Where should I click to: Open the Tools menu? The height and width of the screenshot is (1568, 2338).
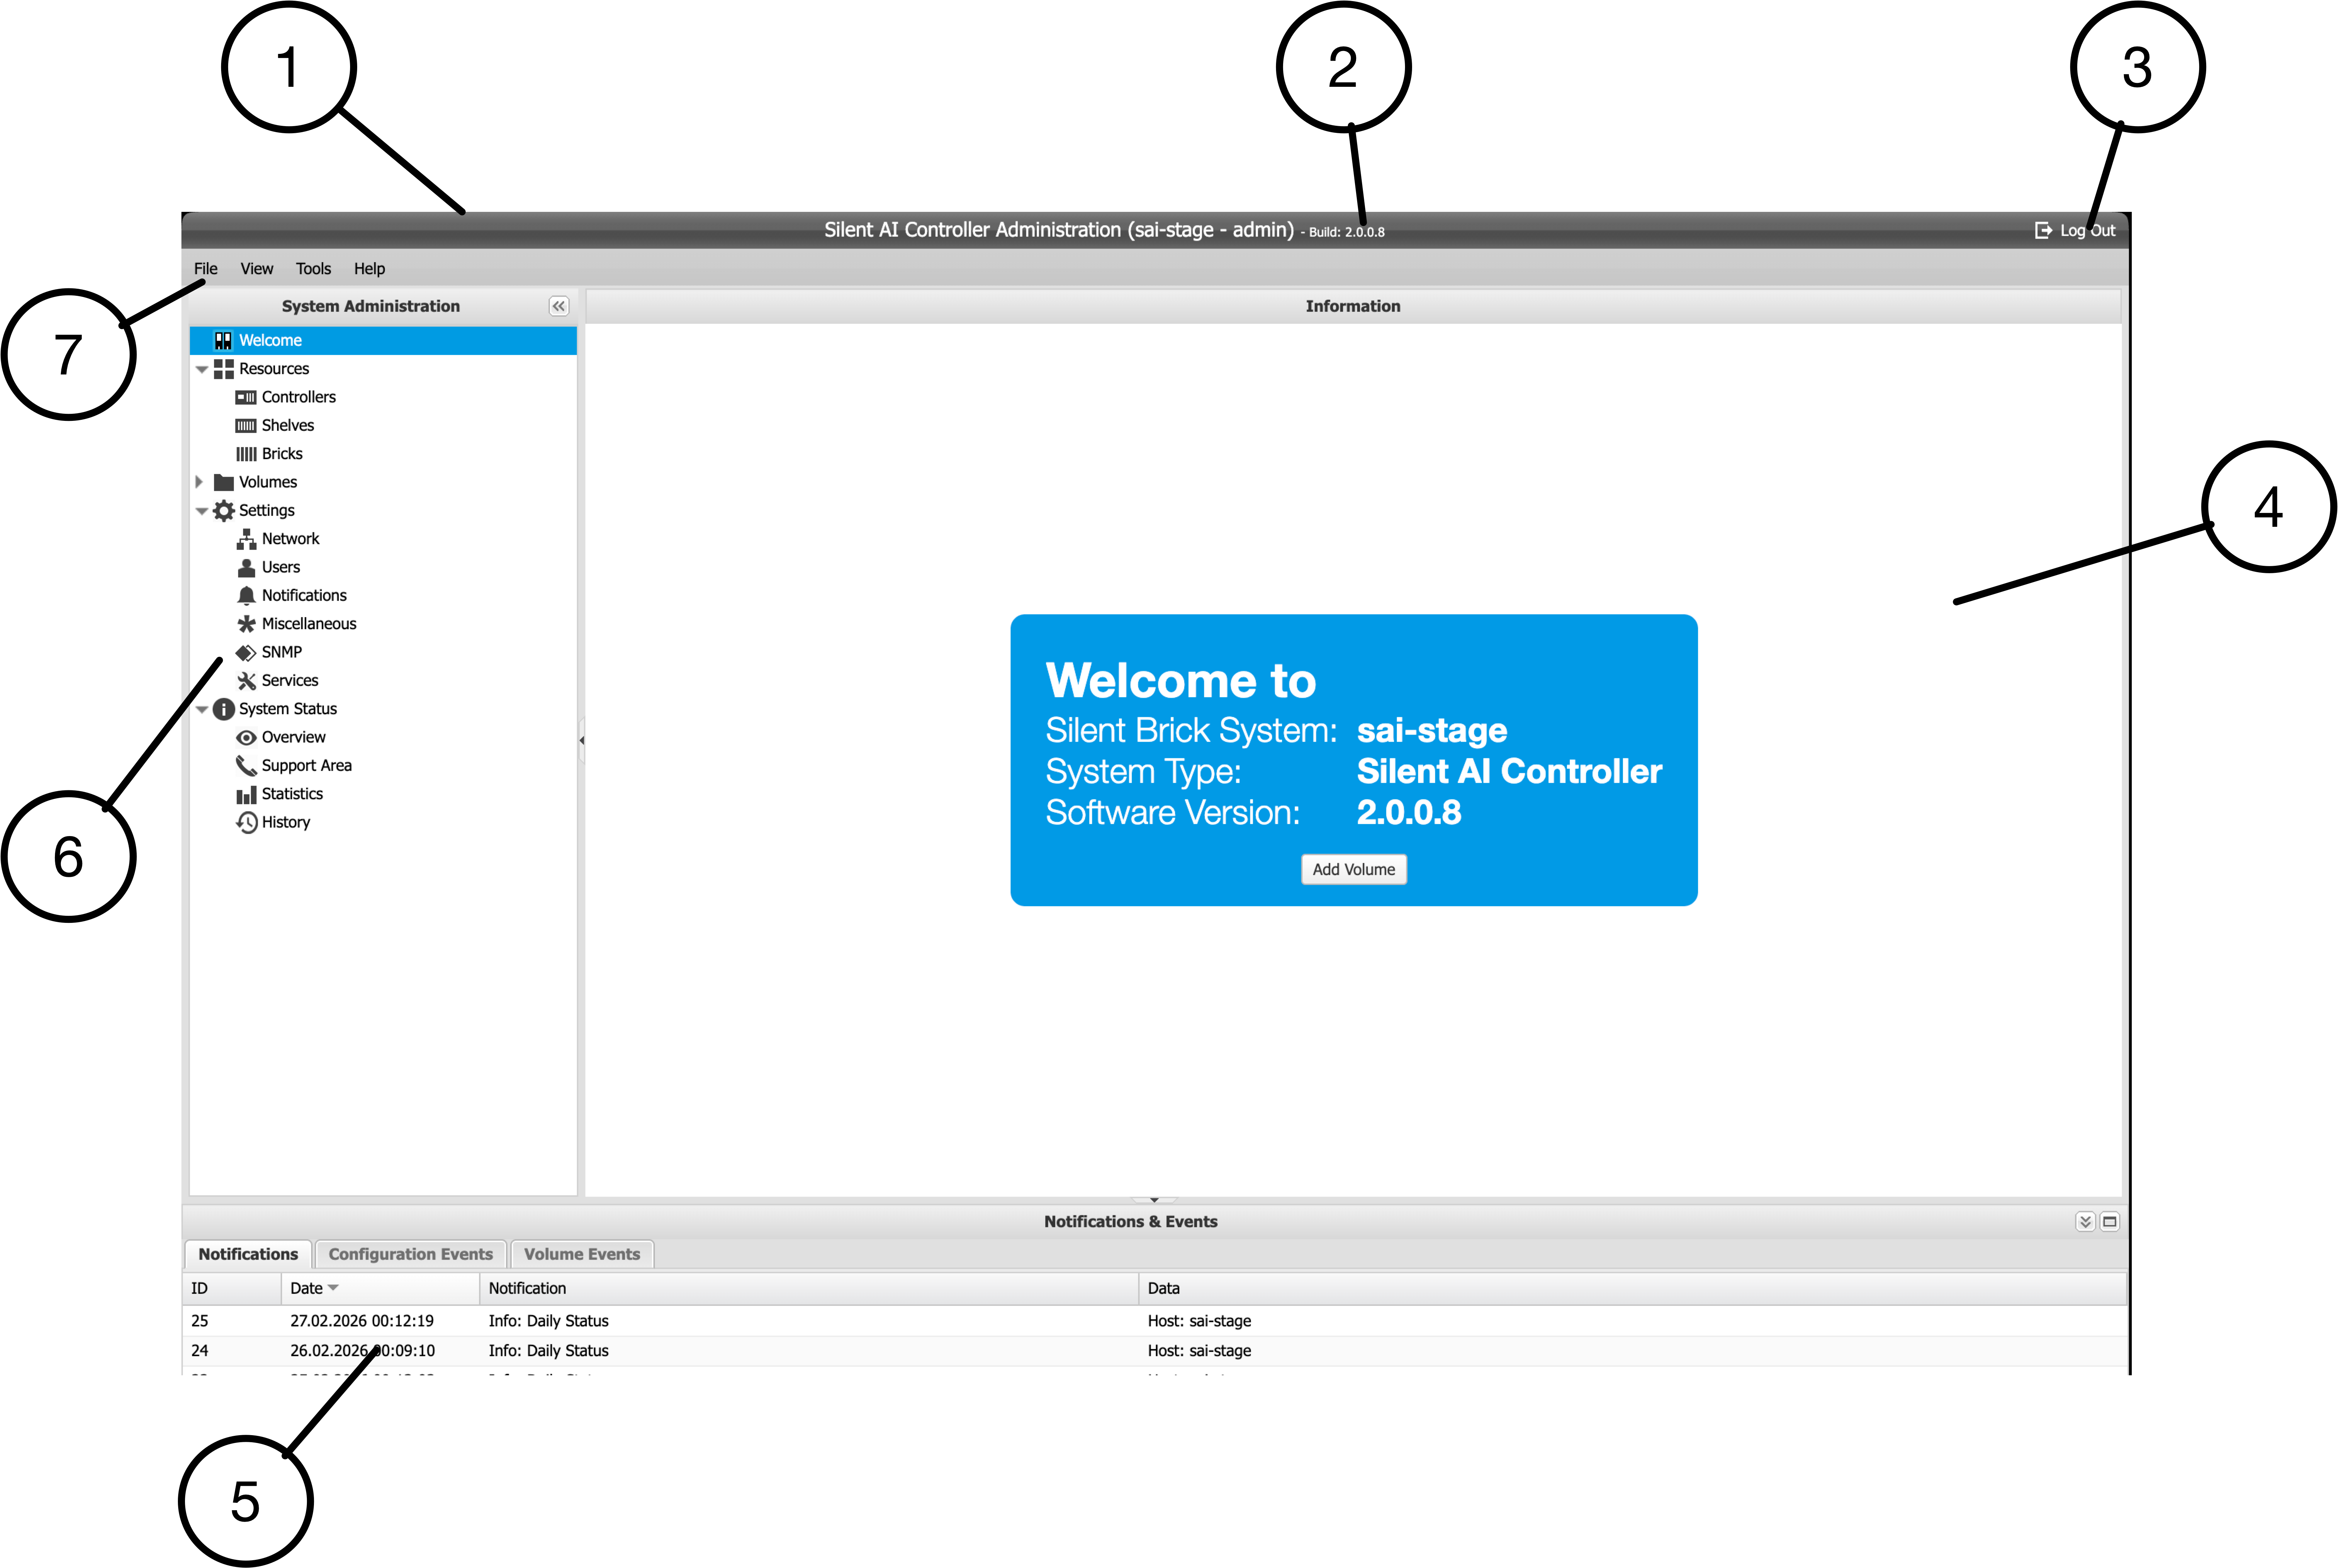tap(313, 269)
